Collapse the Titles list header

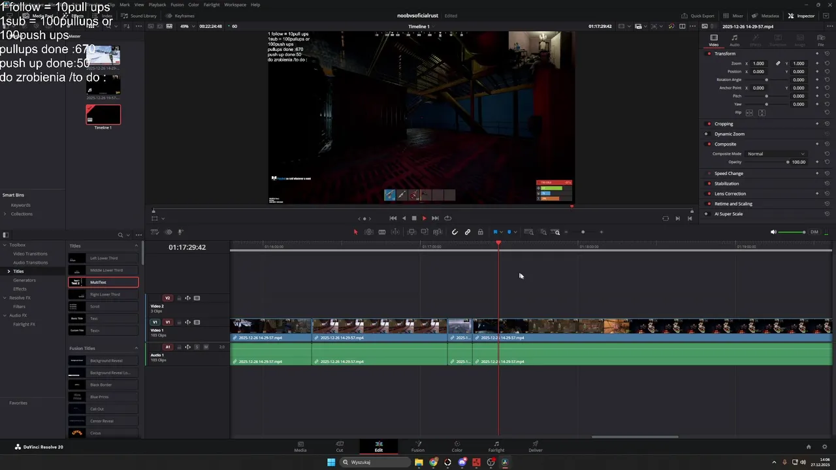[x=137, y=245]
